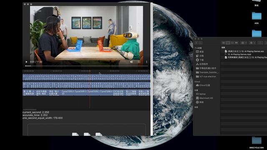Click the share button in Finder's toolbar
Image resolution: width=267 pixels, height=150 pixels.
[x=260, y=43]
